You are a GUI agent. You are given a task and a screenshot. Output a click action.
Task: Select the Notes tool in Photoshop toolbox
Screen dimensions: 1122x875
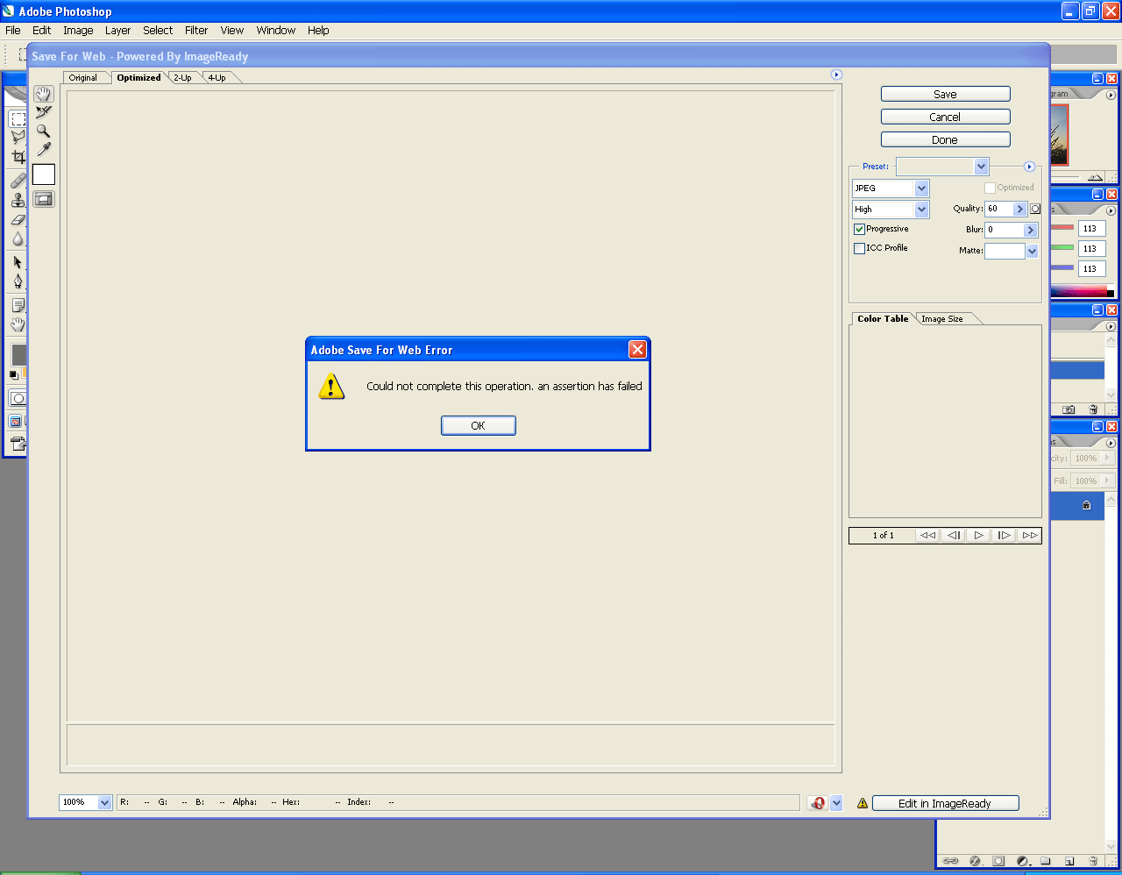click(x=18, y=305)
